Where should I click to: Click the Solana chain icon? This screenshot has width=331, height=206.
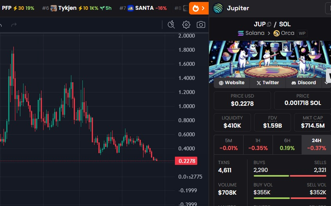tap(241, 33)
